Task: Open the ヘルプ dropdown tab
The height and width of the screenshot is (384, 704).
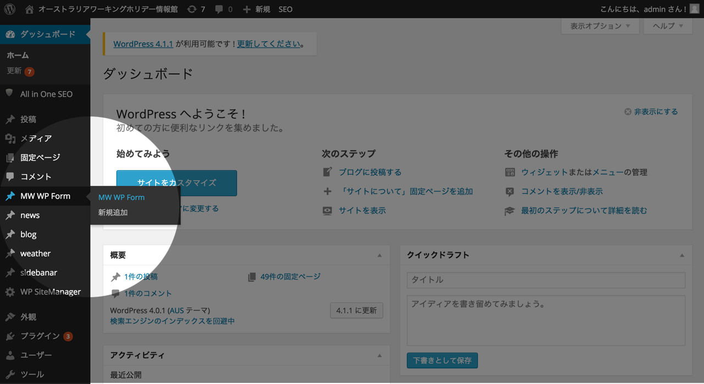Action: (668, 26)
